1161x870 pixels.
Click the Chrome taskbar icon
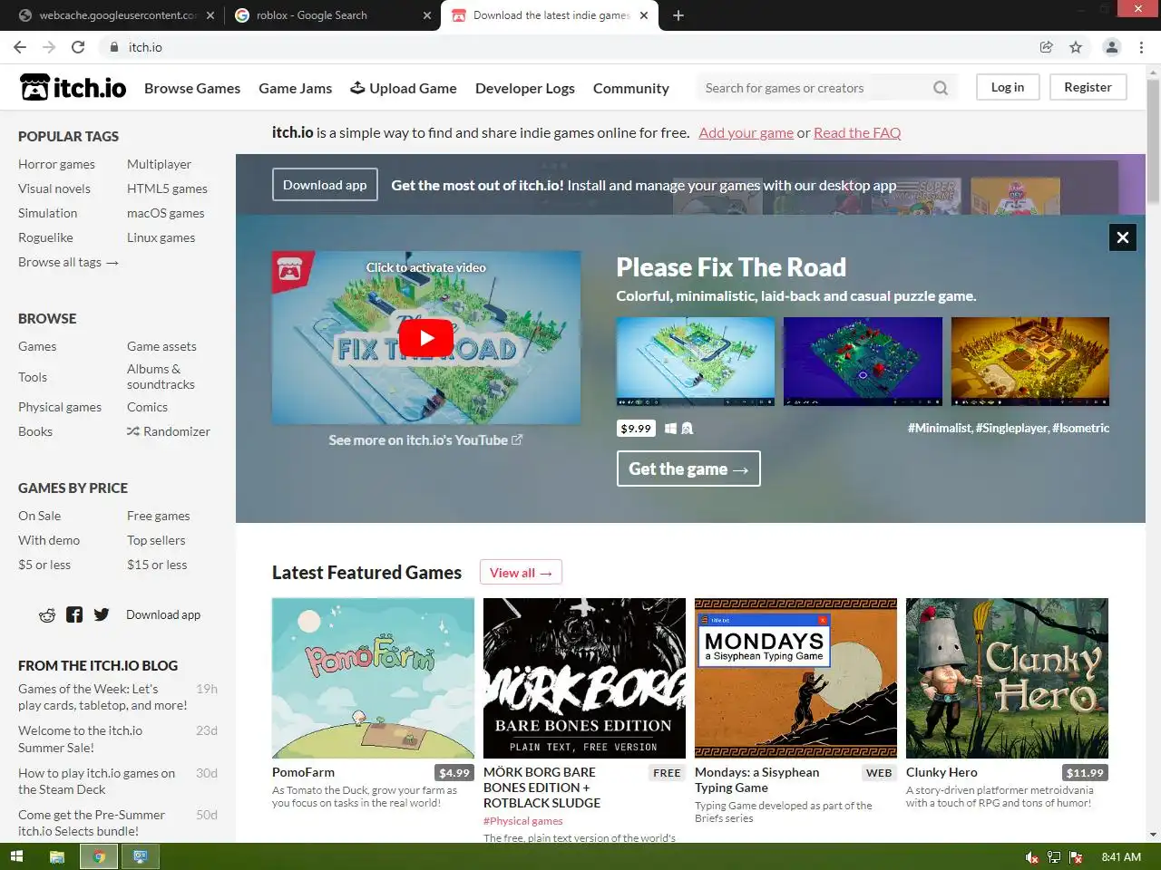(98, 856)
